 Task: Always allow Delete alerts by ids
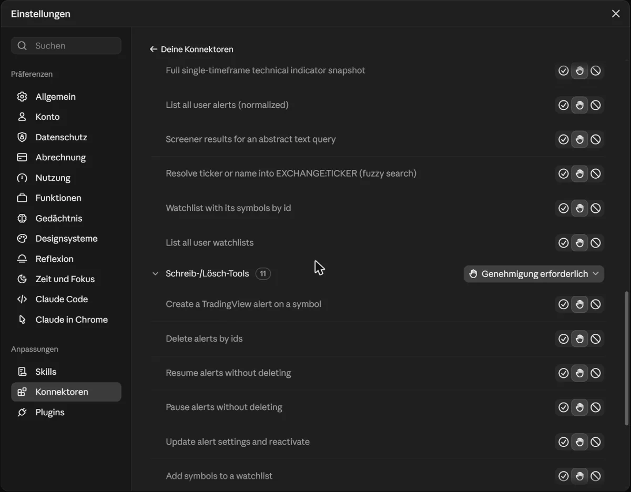(x=564, y=339)
